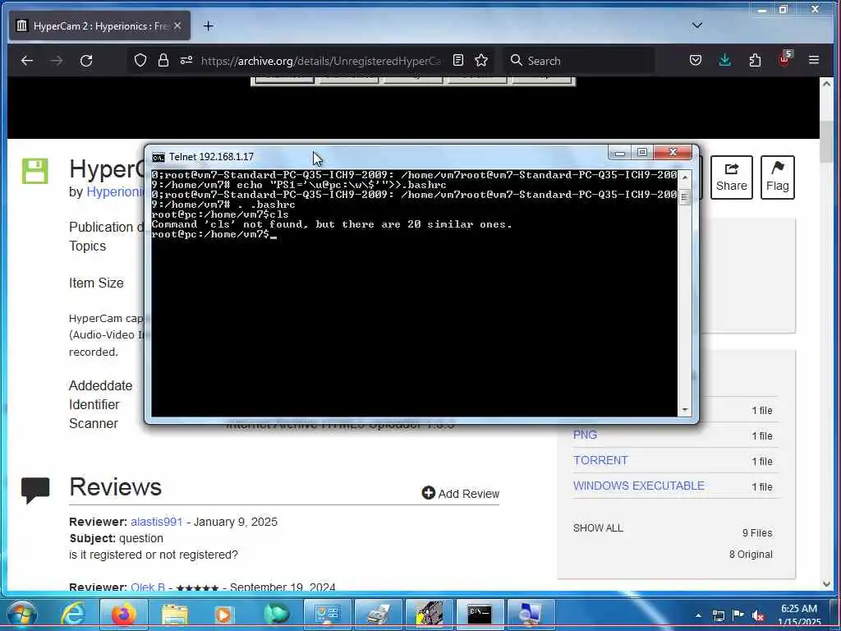
Task: Open the yellow-background app icon in the taskbar
Action: [429, 614]
